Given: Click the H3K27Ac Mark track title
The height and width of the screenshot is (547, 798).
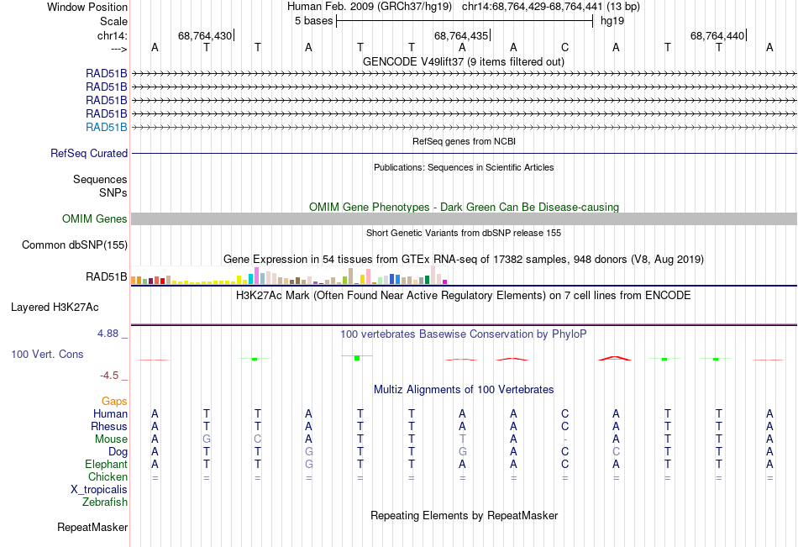Looking at the screenshot, I should click(464, 296).
